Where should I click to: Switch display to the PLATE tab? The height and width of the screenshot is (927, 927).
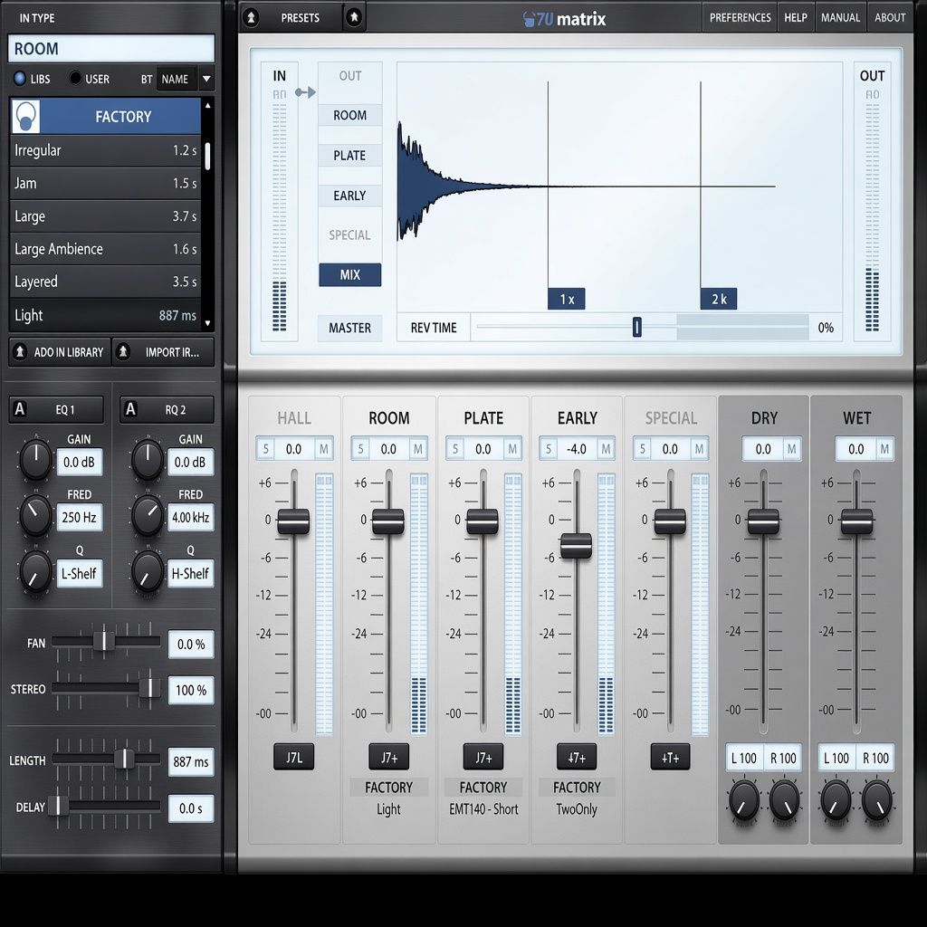(350, 156)
